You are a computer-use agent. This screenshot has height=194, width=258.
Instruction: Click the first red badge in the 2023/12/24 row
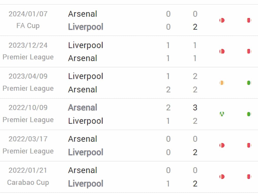click(222, 52)
